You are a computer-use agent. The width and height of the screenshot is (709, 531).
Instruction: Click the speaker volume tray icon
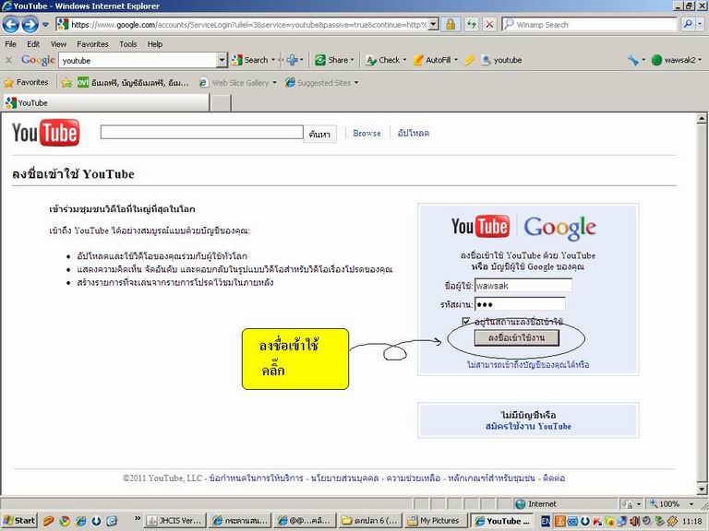[634, 521]
